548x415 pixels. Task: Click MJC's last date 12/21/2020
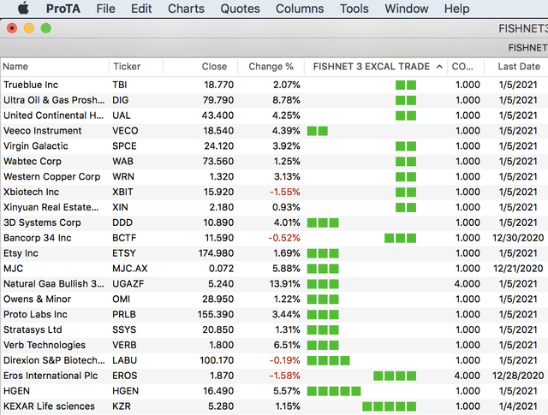click(518, 269)
